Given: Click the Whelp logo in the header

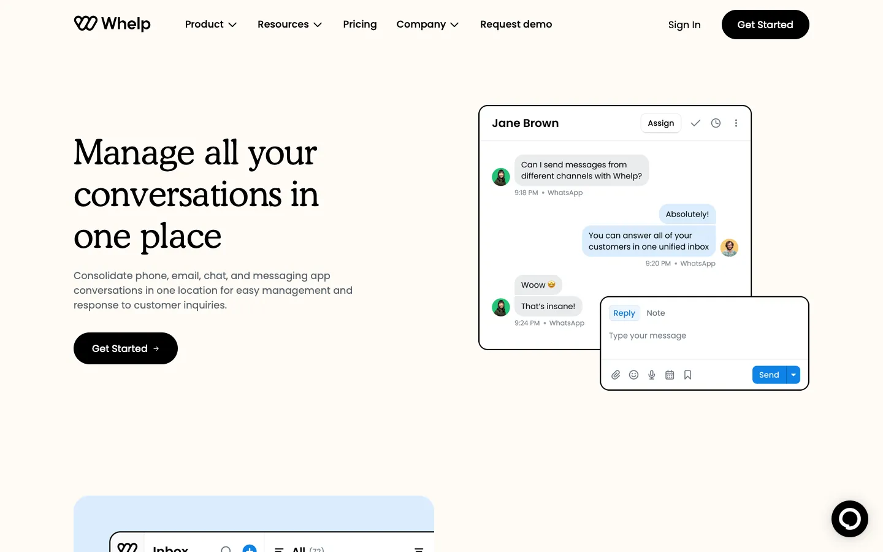Looking at the screenshot, I should (112, 24).
